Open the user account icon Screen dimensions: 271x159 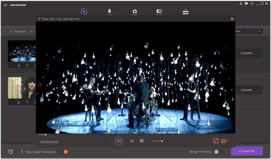241,3
